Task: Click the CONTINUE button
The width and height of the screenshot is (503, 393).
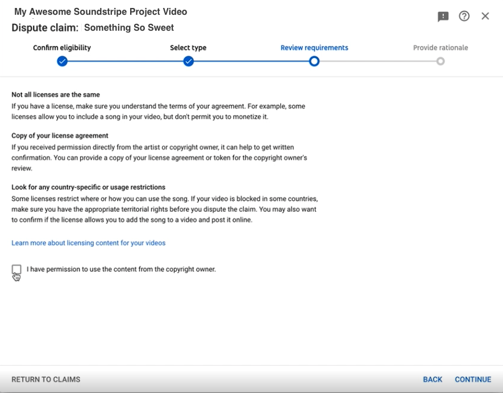Action: pos(473,379)
